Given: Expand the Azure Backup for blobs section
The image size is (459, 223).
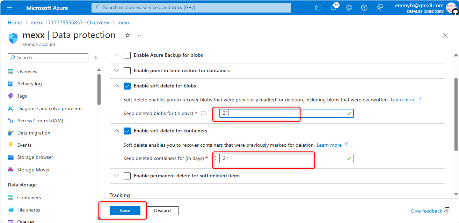Looking at the screenshot, I should [117, 55].
